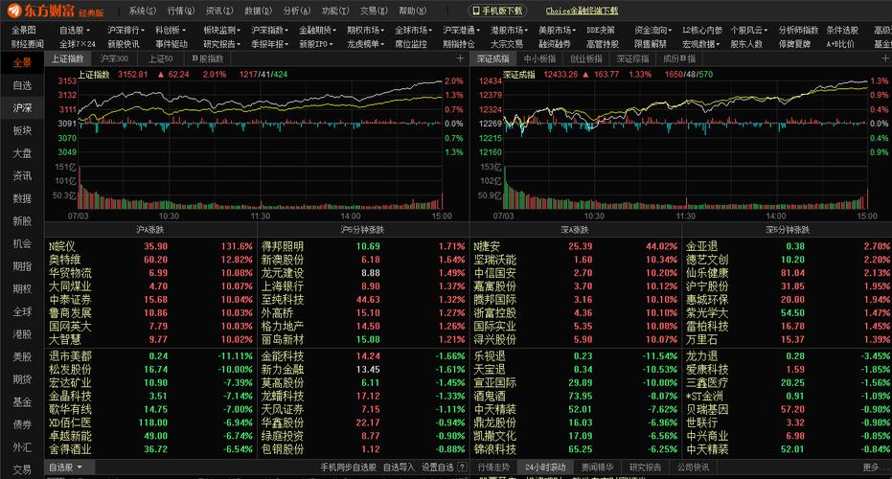Click 设置自选 in the bottom bar
Viewport: 892px width, 479px height.
438,468
